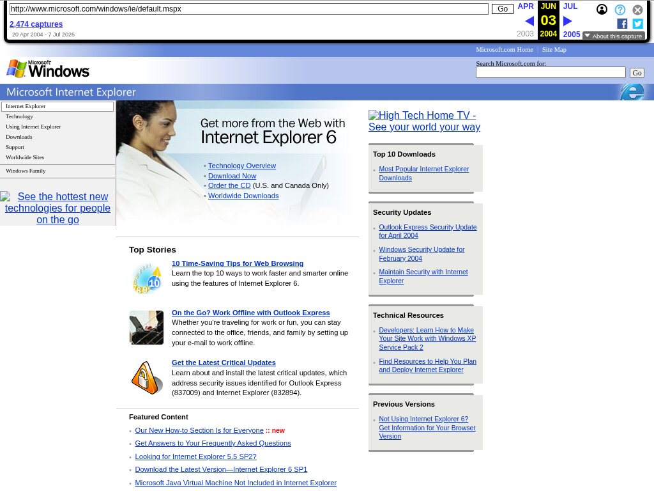Open Support in the sidebar menu
The image size is (654, 491).
(15, 147)
